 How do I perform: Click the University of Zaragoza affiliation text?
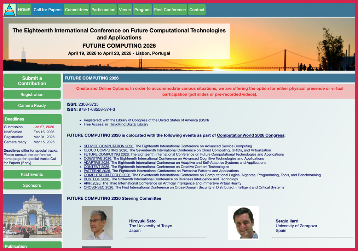tap(296, 226)
